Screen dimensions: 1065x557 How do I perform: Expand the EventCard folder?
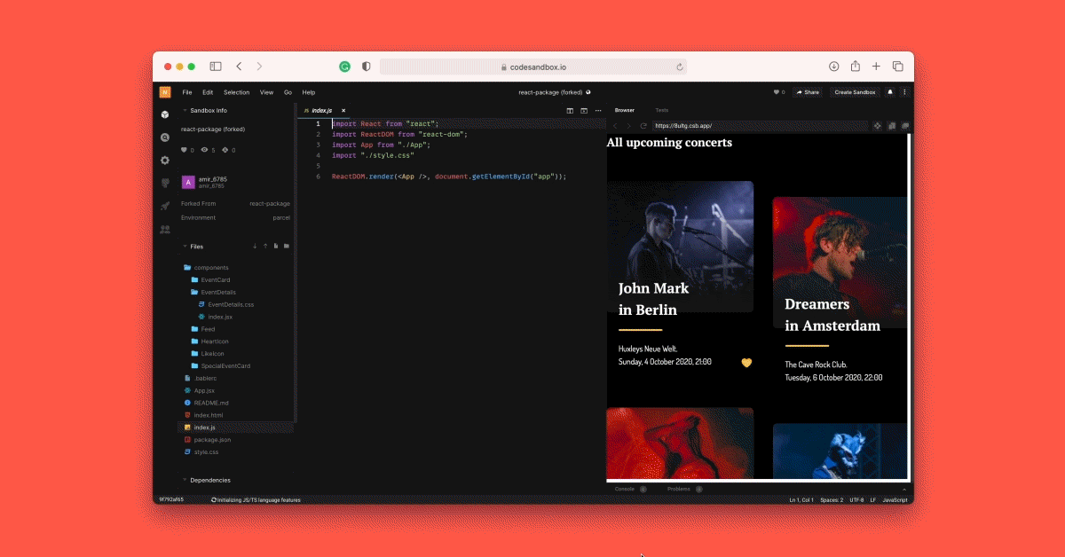215,279
